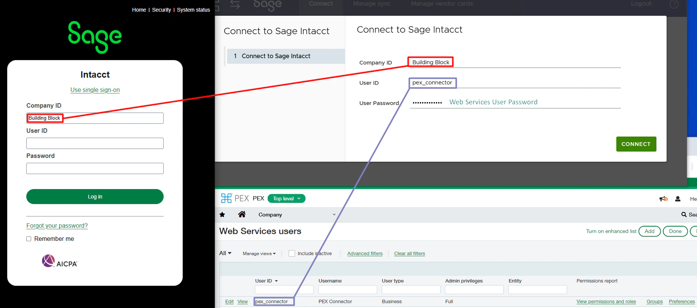This screenshot has width=697, height=308.
Task: Open the Manage views dropdown
Action: click(259, 254)
